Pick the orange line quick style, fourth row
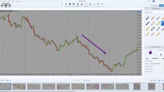The width and height of the screenshot is (164, 92). pos(153,34)
